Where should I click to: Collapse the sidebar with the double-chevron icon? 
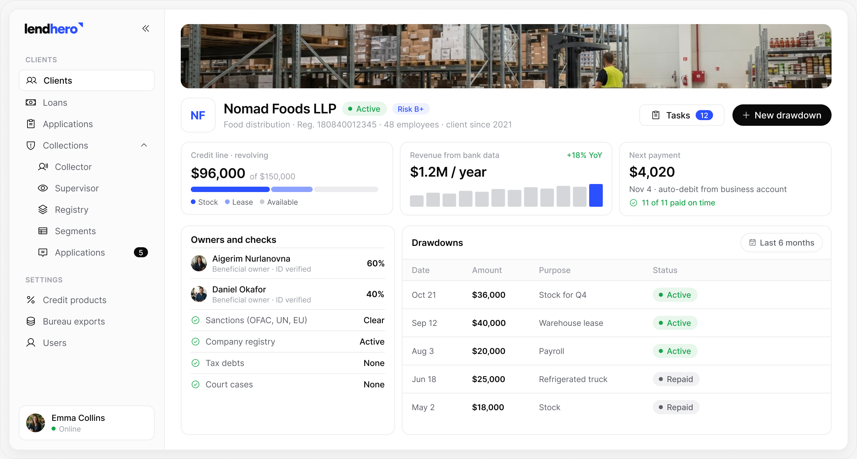(x=146, y=28)
